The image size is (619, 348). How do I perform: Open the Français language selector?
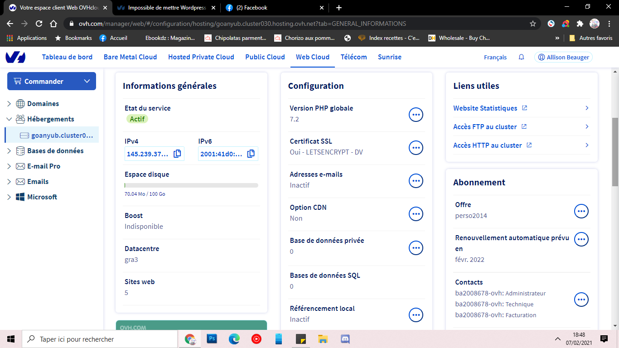click(x=495, y=57)
